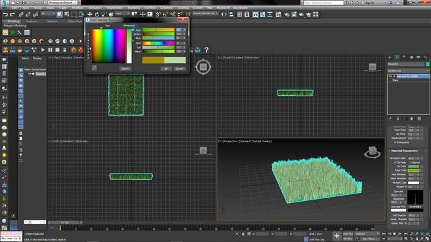
Task: Click the pause icon in plugin toolbar
Action: click(x=50, y=50)
